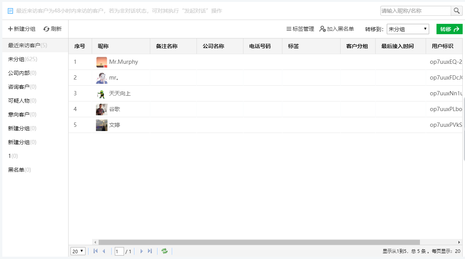Image resolution: width=465 pixels, height=259 pixels.
Task: Go to the first page in pagination
Action: point(96,251)
